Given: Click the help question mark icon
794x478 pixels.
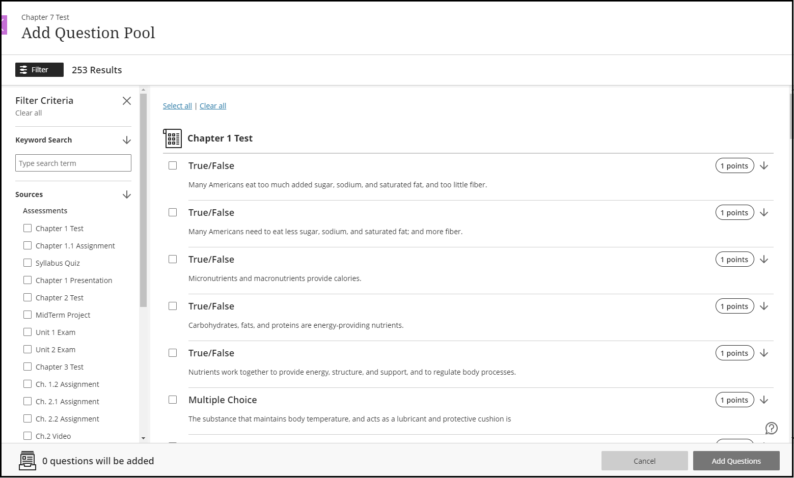Looking at the screenshot, I should point(772,428).
